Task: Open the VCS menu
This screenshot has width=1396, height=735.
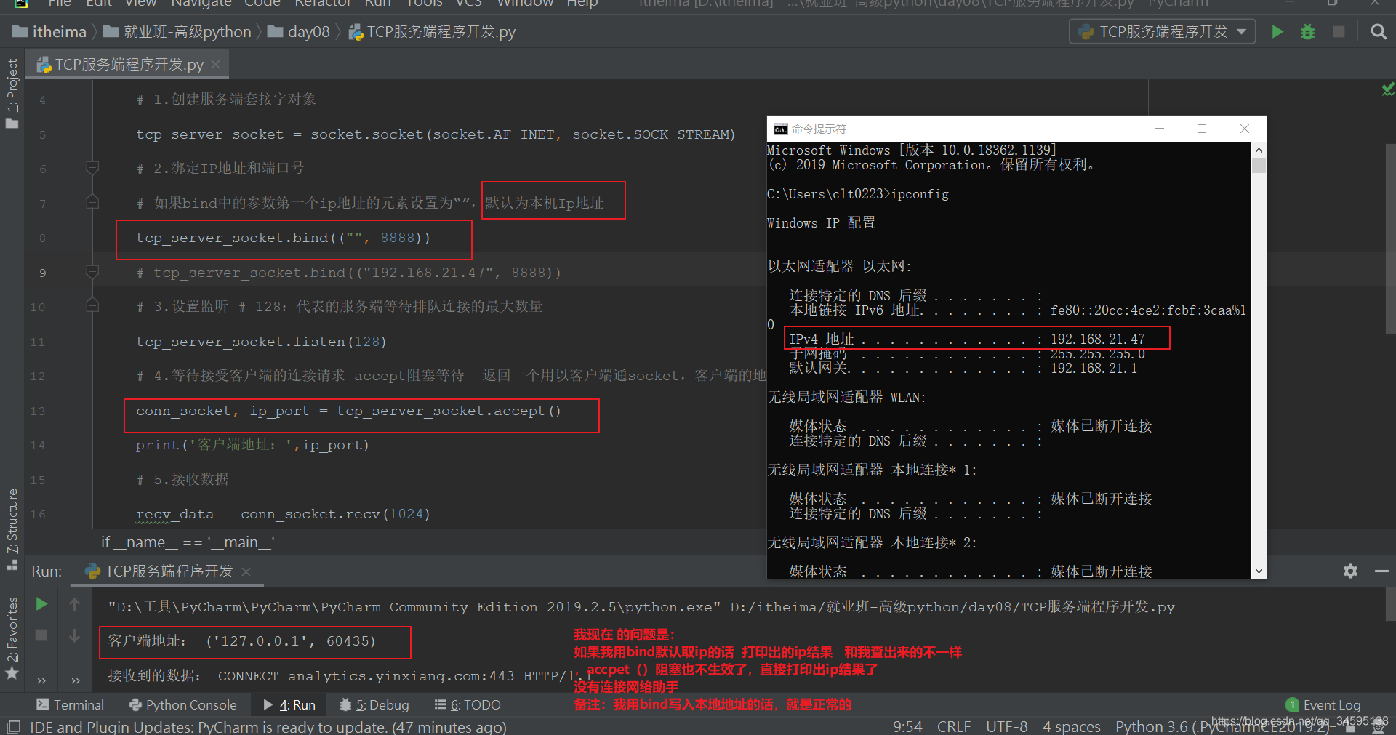Action: point(468,4)
